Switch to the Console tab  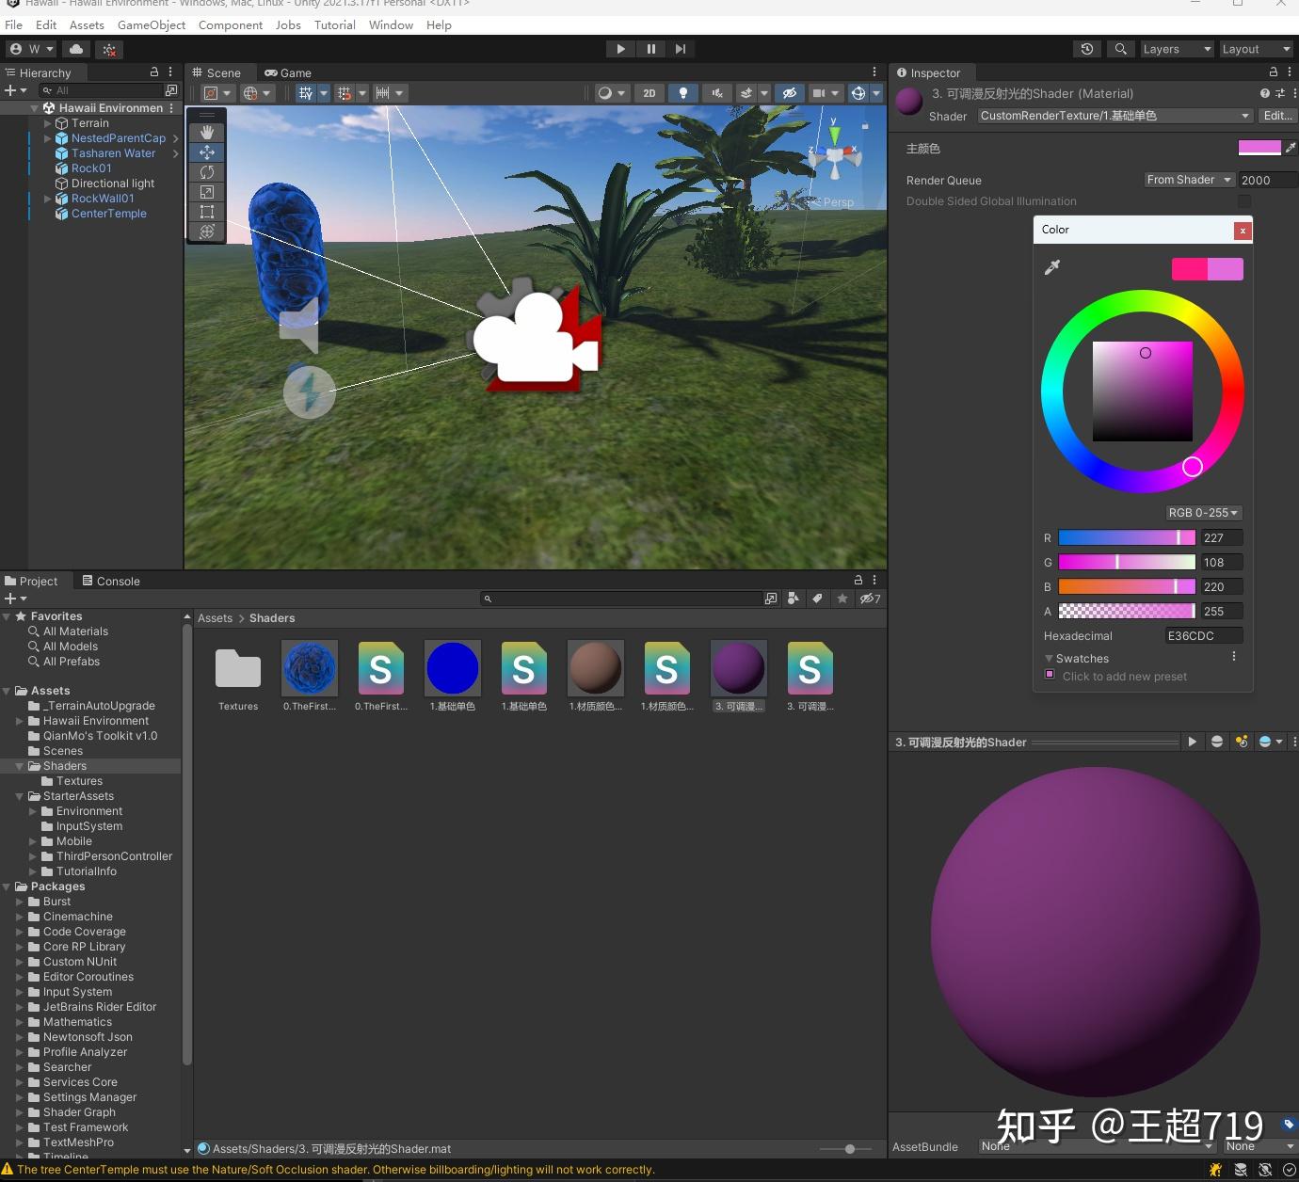click(x=119, y=581)
